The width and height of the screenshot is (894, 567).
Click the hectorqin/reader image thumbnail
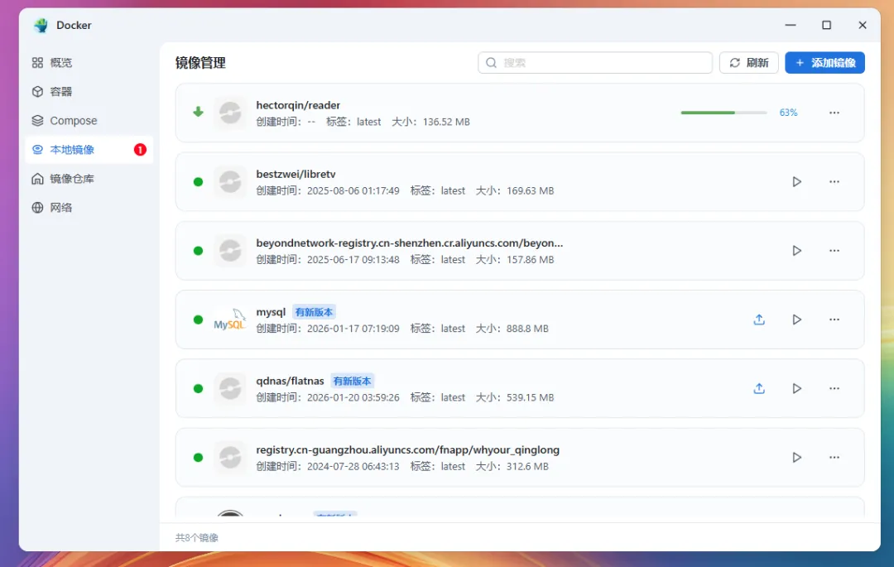pos(230,113)
